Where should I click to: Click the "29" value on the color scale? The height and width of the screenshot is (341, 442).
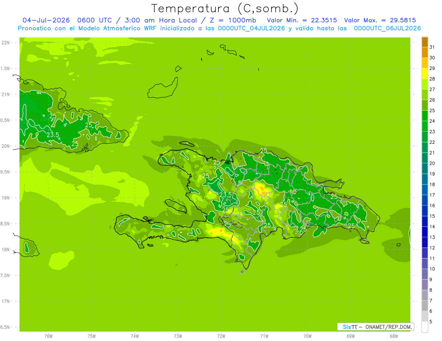click(432, 68)
